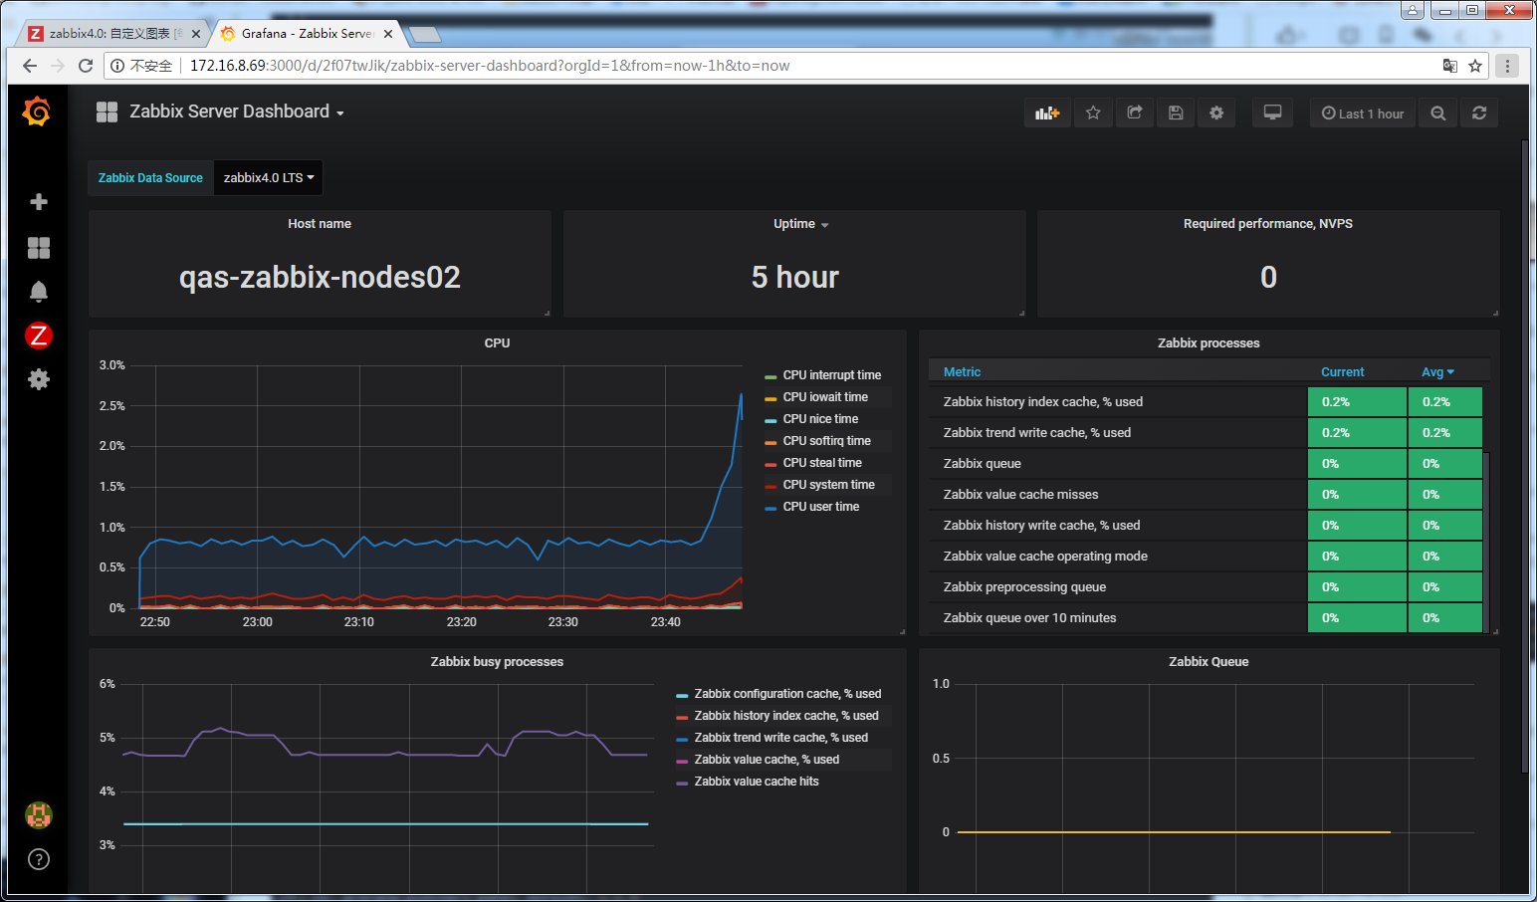Image resolution: width=1537 pixels, height=902 pixels.
Task: Open the Help question mark icon
Action: (39, 859)
